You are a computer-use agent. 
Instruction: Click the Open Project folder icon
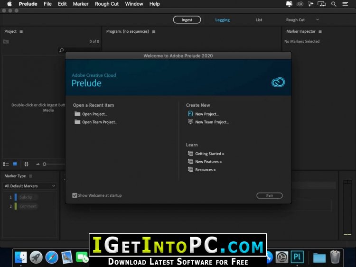[77, 114]
